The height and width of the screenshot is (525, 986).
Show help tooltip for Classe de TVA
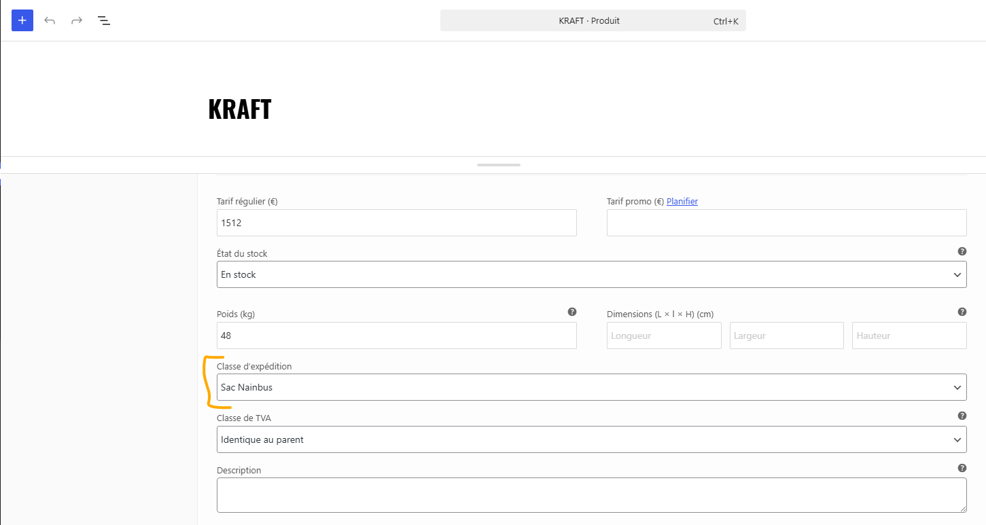(x=962, y=416)
